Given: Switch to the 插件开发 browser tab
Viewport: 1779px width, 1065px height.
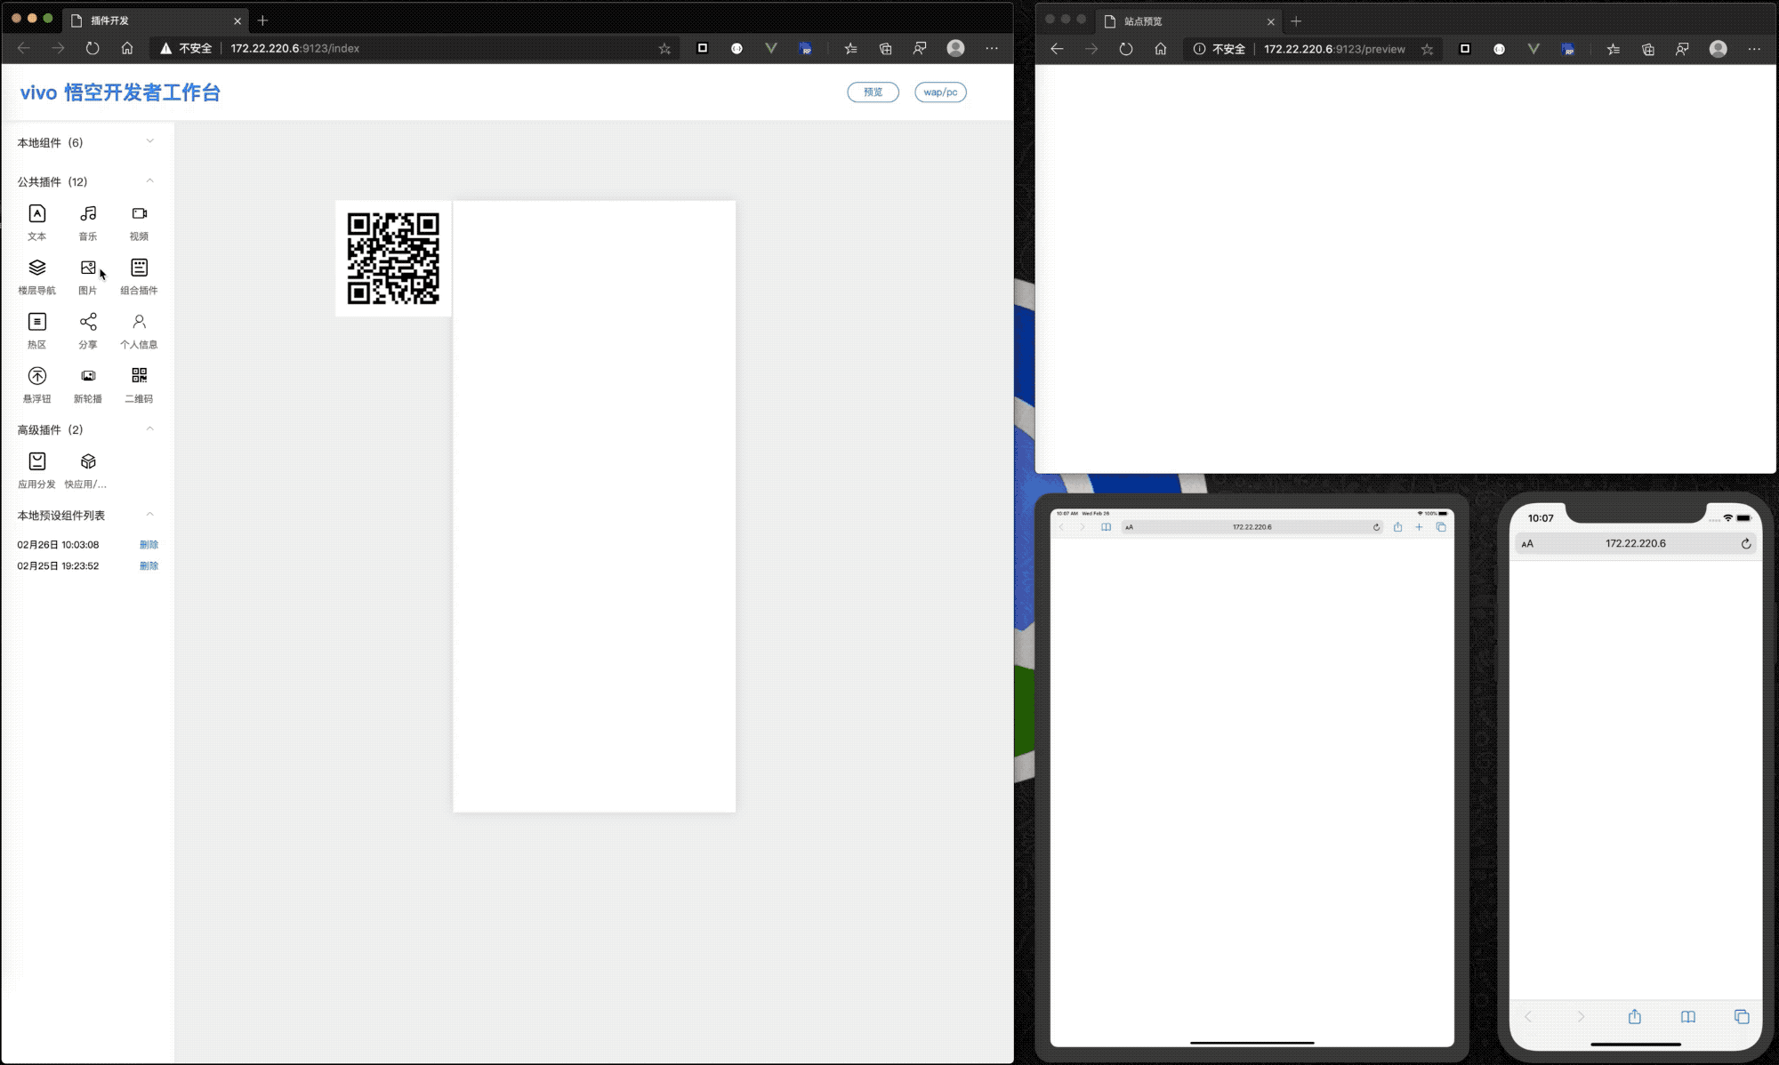Looking at the screenshot, I should (x=151, y=20).
